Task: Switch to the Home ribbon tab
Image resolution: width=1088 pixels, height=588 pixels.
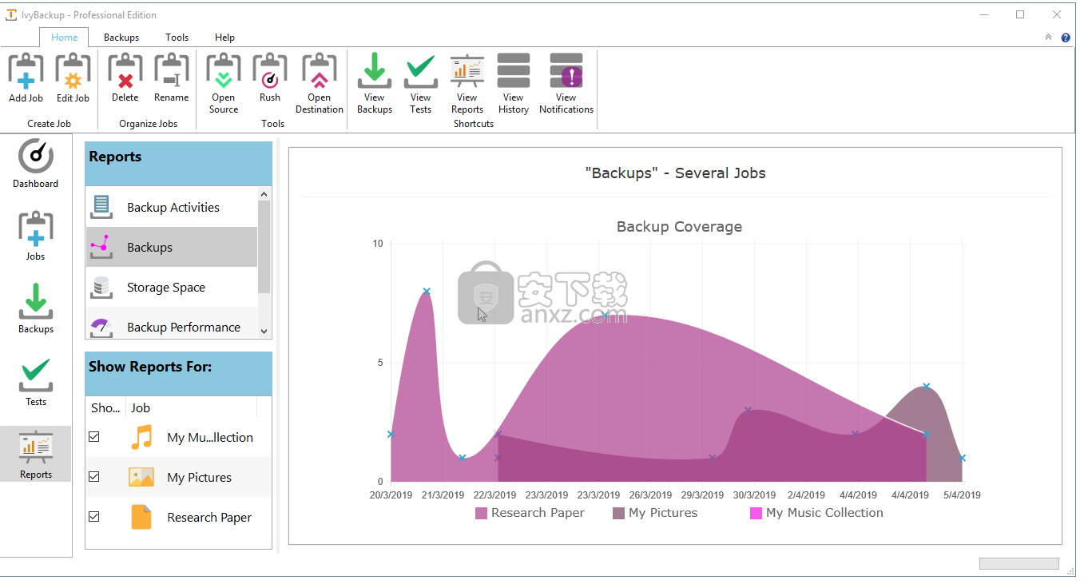Action: [x=65, y=38]
